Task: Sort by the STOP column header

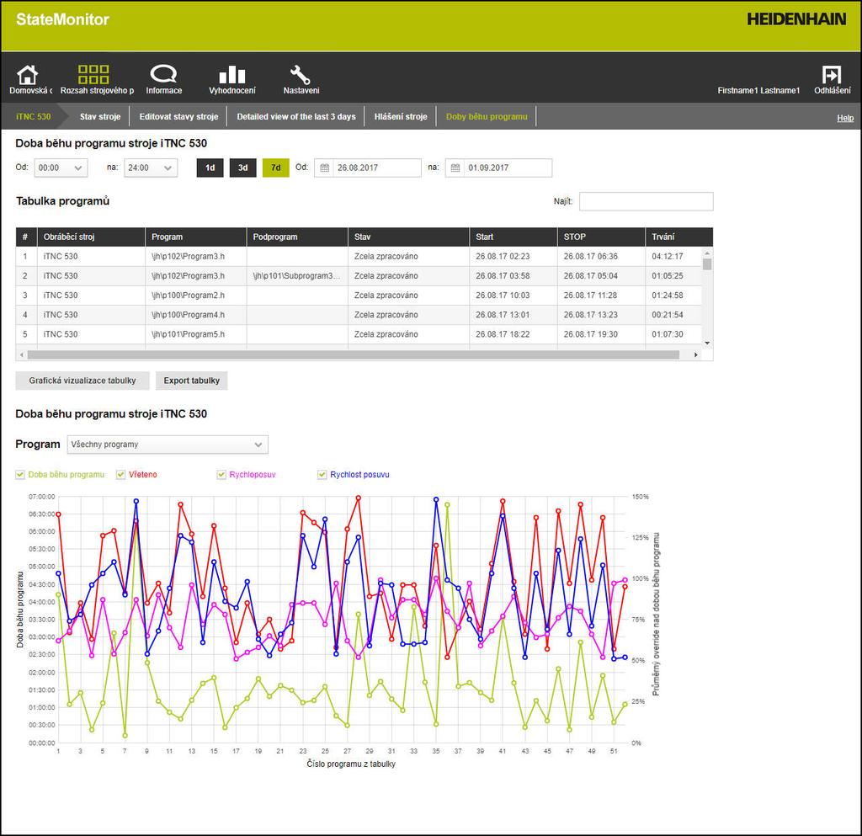Action: pos(601,237)
